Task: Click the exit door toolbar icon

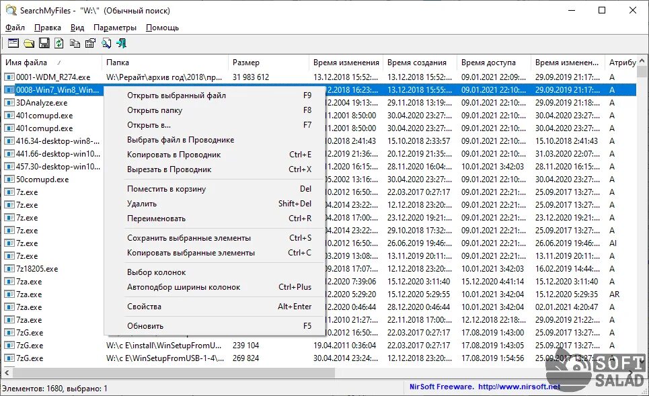Action: point(121,43)
